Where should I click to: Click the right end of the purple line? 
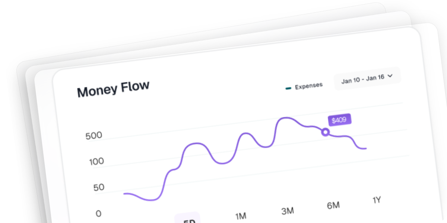[x=365, y=149]
